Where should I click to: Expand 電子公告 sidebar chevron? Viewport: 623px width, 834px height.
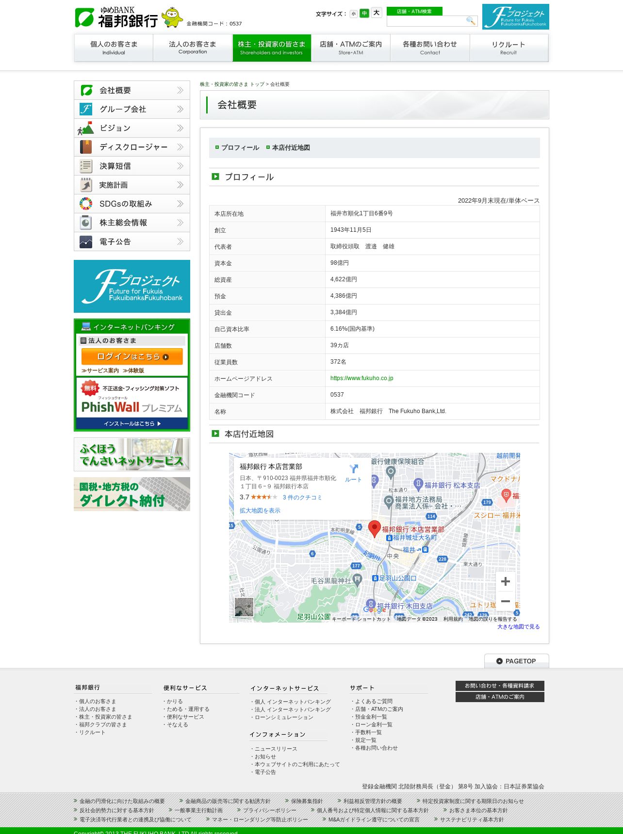point(180,241)
